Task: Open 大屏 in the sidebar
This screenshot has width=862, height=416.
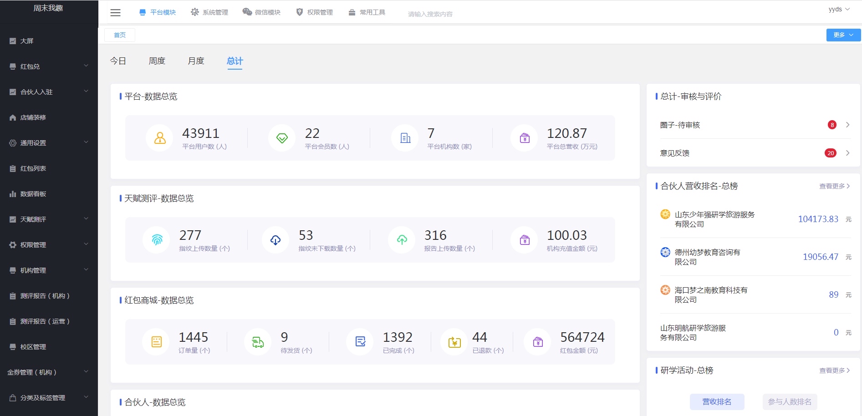Action: [x=49, y=41]
